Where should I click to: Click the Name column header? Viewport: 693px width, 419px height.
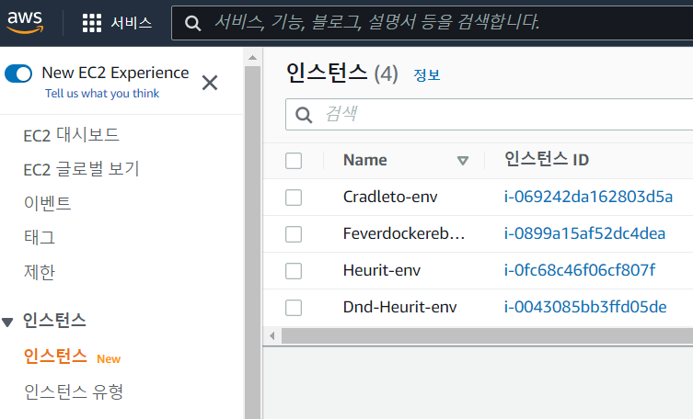365,160
